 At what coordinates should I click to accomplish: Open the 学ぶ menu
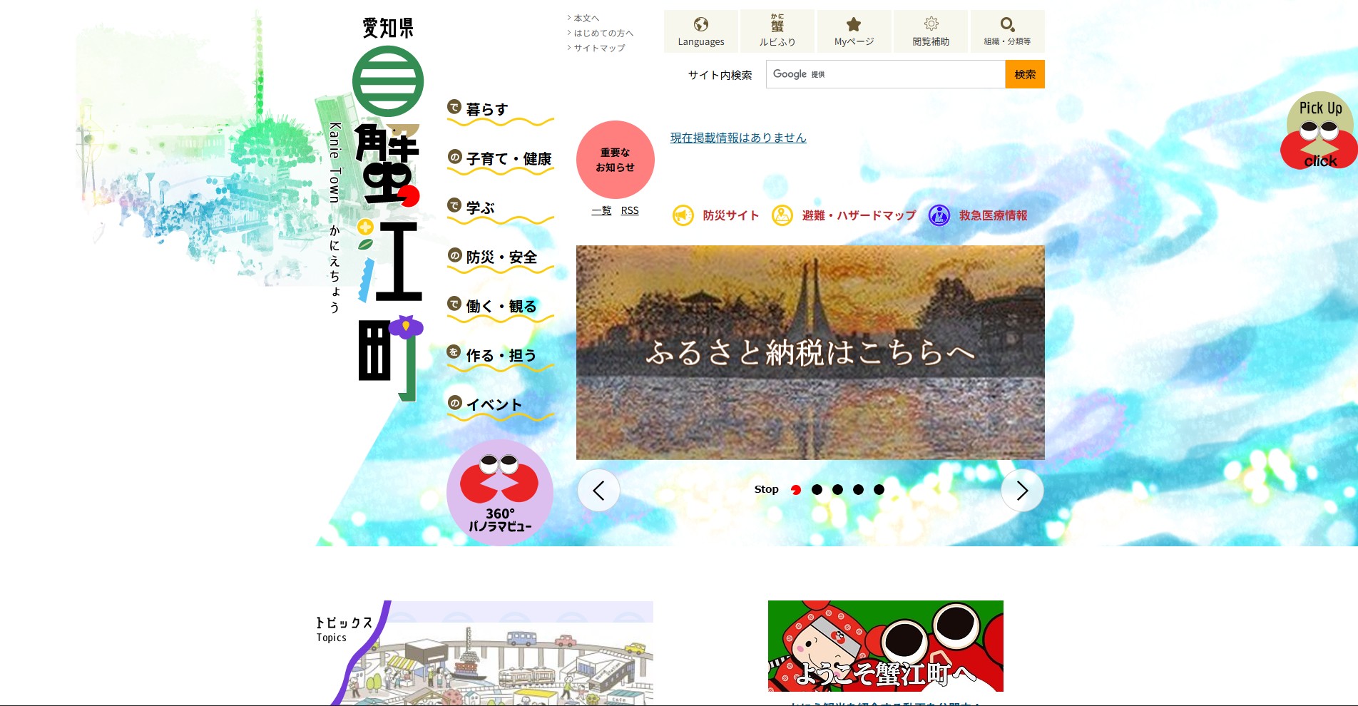tap(500, 210)
